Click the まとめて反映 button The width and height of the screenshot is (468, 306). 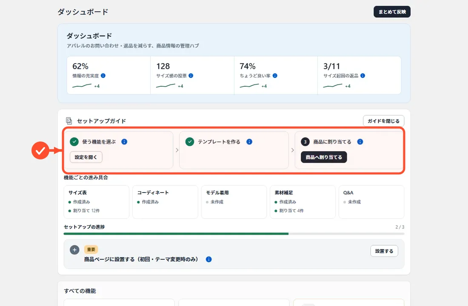coord(392,11)
